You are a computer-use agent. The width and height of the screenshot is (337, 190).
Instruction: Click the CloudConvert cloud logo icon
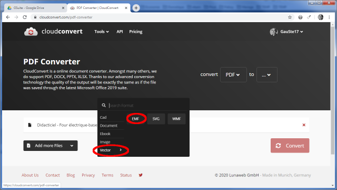[x=31, y=32]
